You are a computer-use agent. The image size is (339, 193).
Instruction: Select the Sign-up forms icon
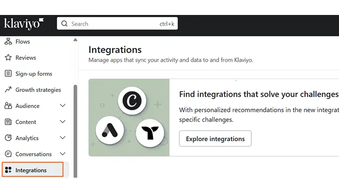tap(8, 74)
